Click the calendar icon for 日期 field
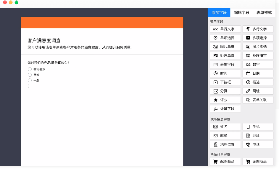Screen dimensions: 279x171 (248, 73)
